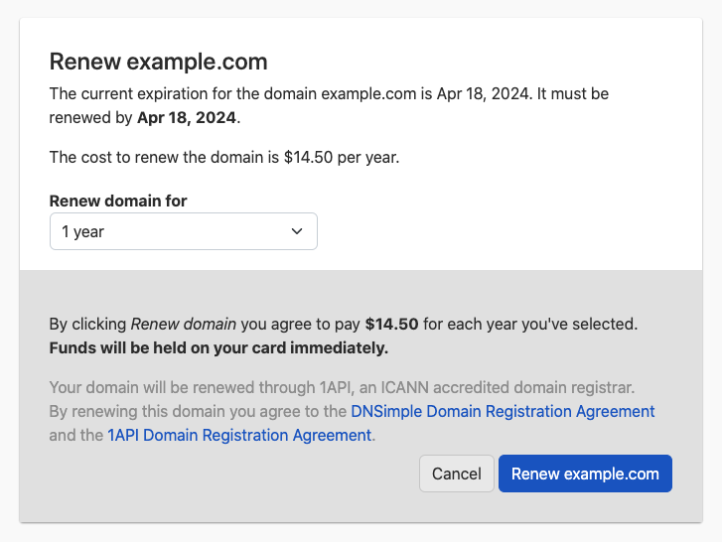722x542 pixels.
Task: Click the "Renew domain for" field label
Action: 118,201
